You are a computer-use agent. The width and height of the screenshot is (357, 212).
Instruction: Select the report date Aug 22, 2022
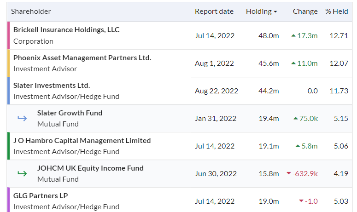click(217, 91)
